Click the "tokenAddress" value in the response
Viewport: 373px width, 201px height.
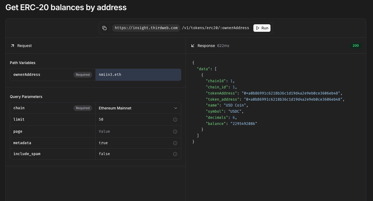pyautogui.click(x=291, y=93)
